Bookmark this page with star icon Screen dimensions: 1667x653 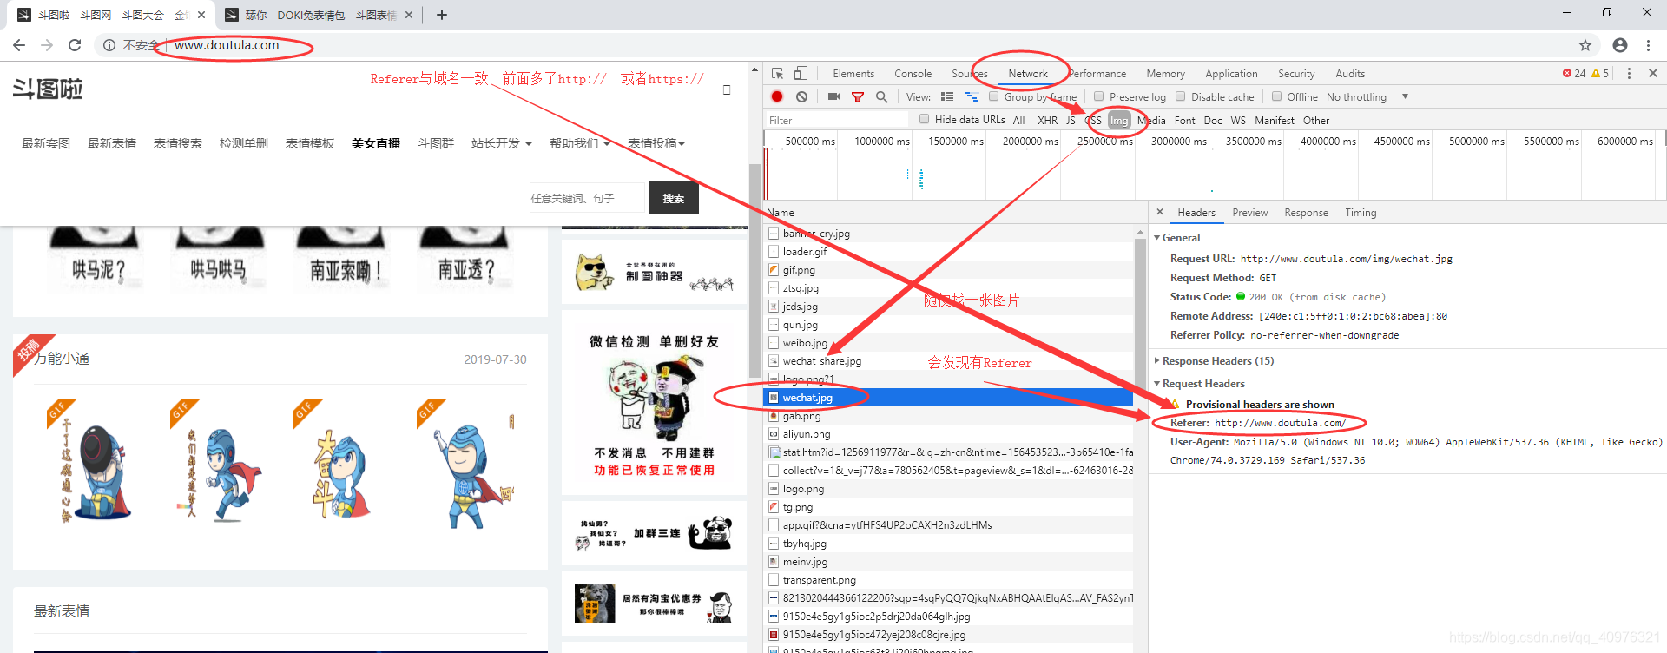[1585, 45]
